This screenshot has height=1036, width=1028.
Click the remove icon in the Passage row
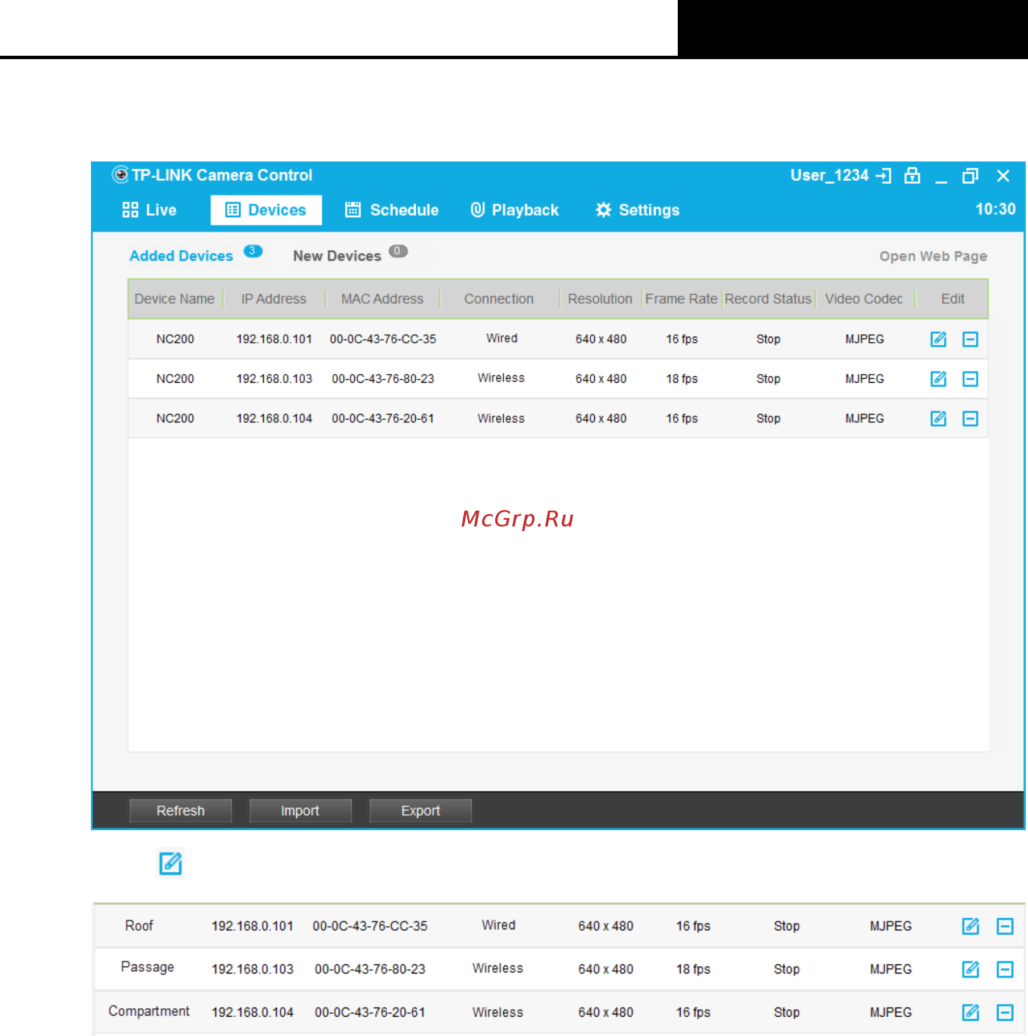coord(1005,969)
